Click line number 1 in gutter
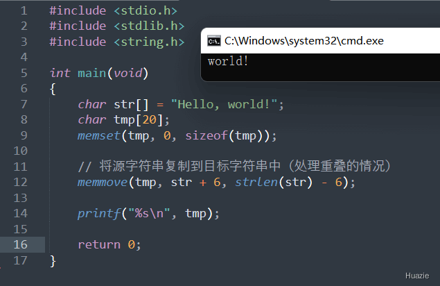The height and width of the screenshot is (286, 440). [x=24, y=10]
